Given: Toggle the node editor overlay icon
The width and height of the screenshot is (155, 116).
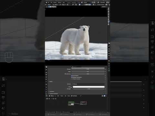Looking at the screenshot, I should pos(104,96).
